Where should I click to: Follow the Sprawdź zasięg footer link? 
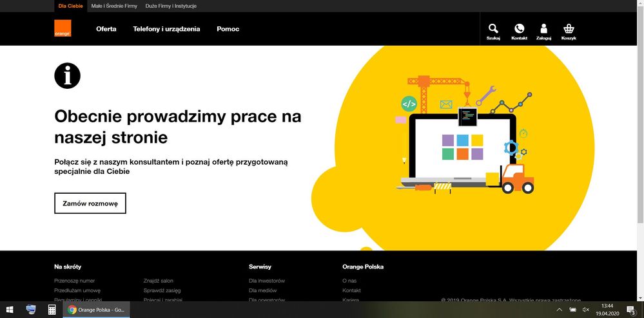point(162,290)
